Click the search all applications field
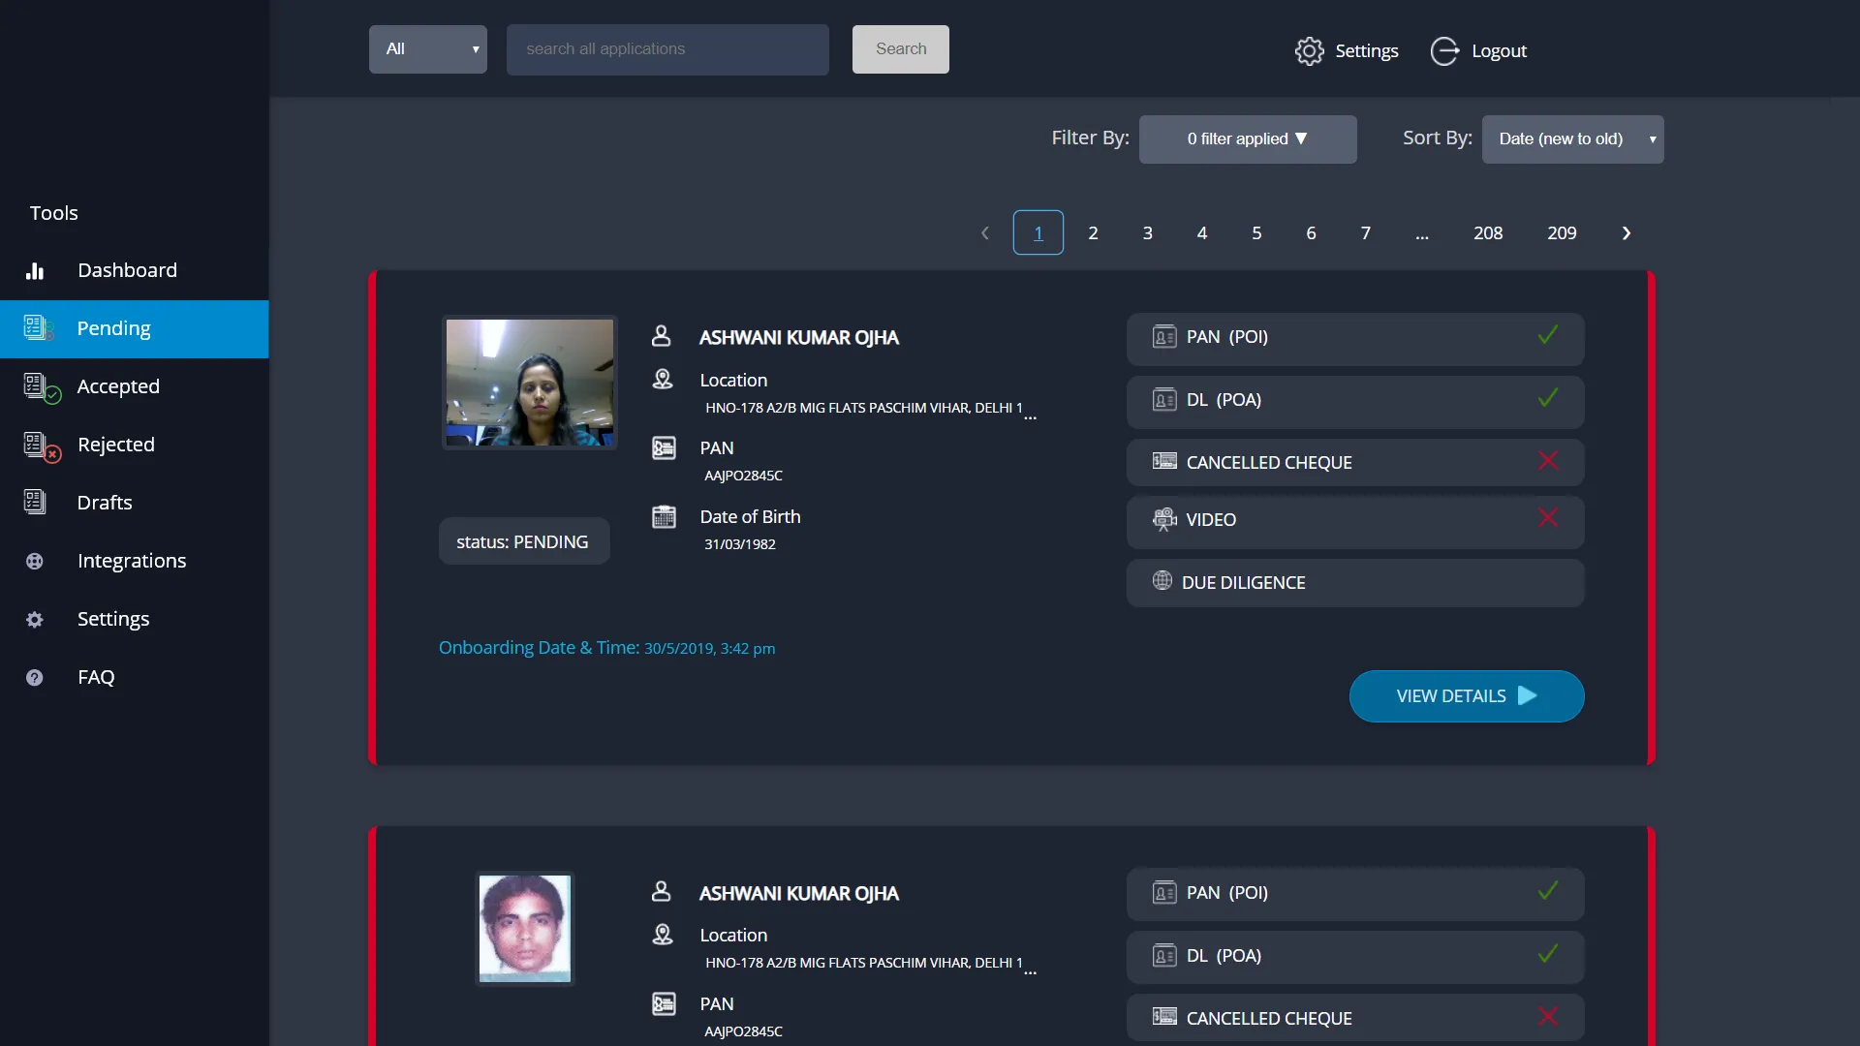This screenshot has height=1046, width=1860. tap(666, 49)
